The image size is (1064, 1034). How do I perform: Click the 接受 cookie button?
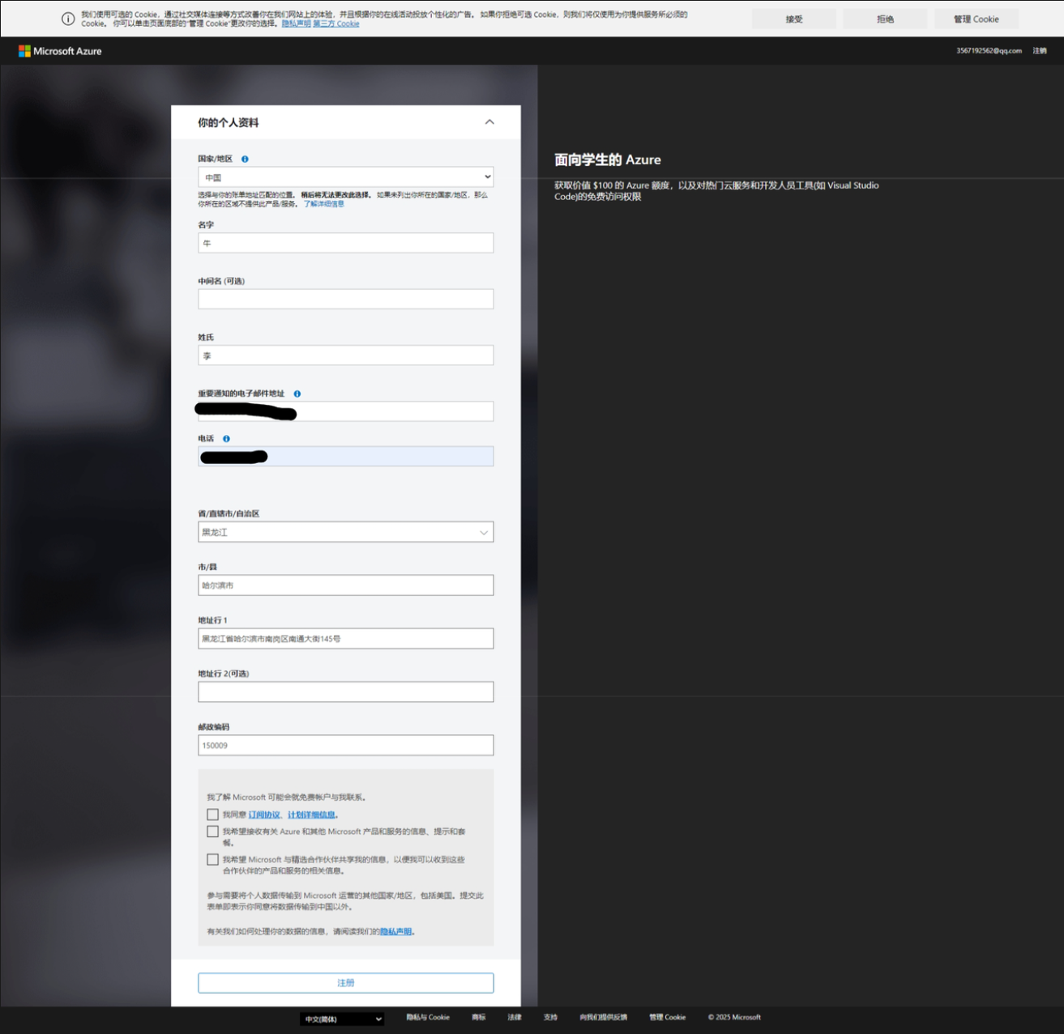tap(794, 19)
